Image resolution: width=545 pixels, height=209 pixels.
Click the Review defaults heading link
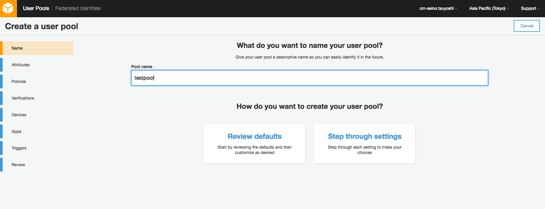[255, 136]
